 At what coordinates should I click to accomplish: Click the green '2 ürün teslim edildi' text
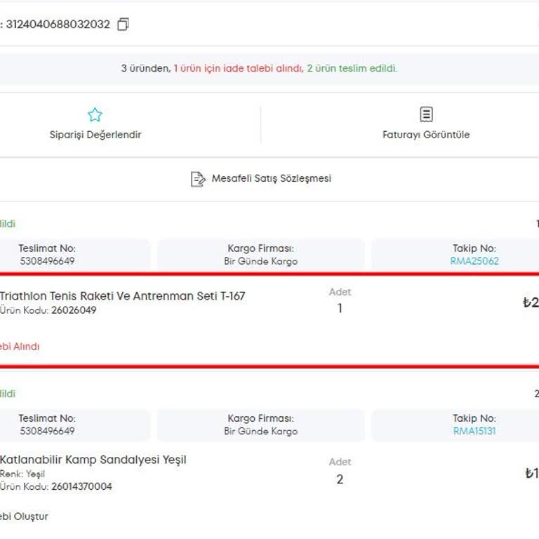click(x=352, y=68)
